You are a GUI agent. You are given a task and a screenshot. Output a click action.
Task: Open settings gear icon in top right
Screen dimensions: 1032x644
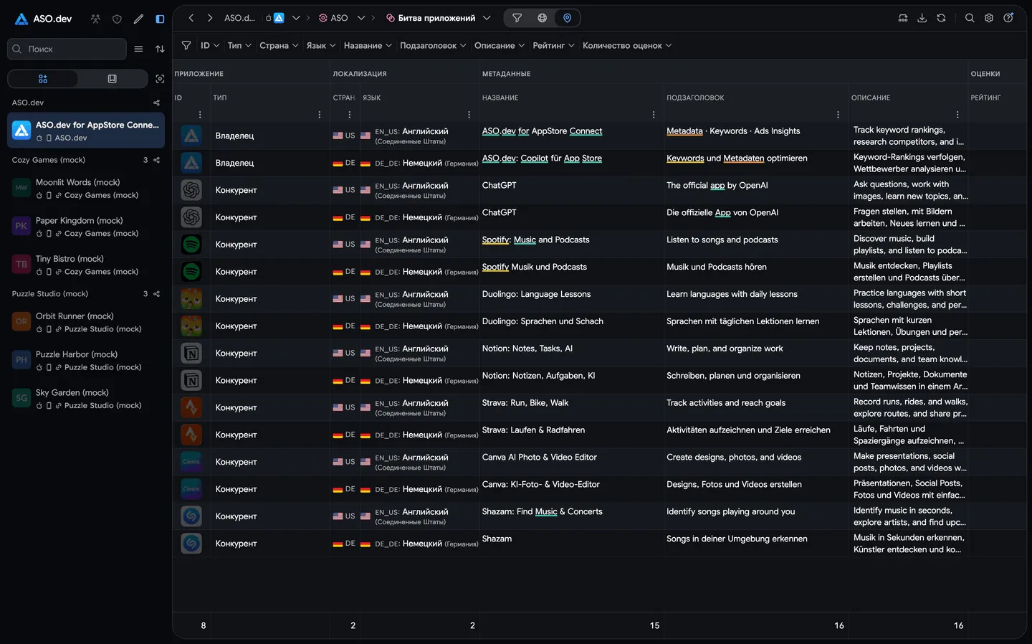pyautogui.click(x=989, y=18)
